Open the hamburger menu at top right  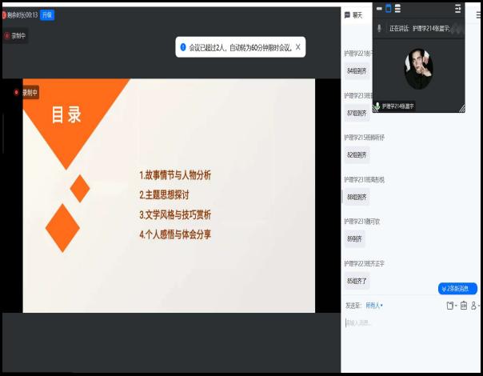[x=478, y=14]
